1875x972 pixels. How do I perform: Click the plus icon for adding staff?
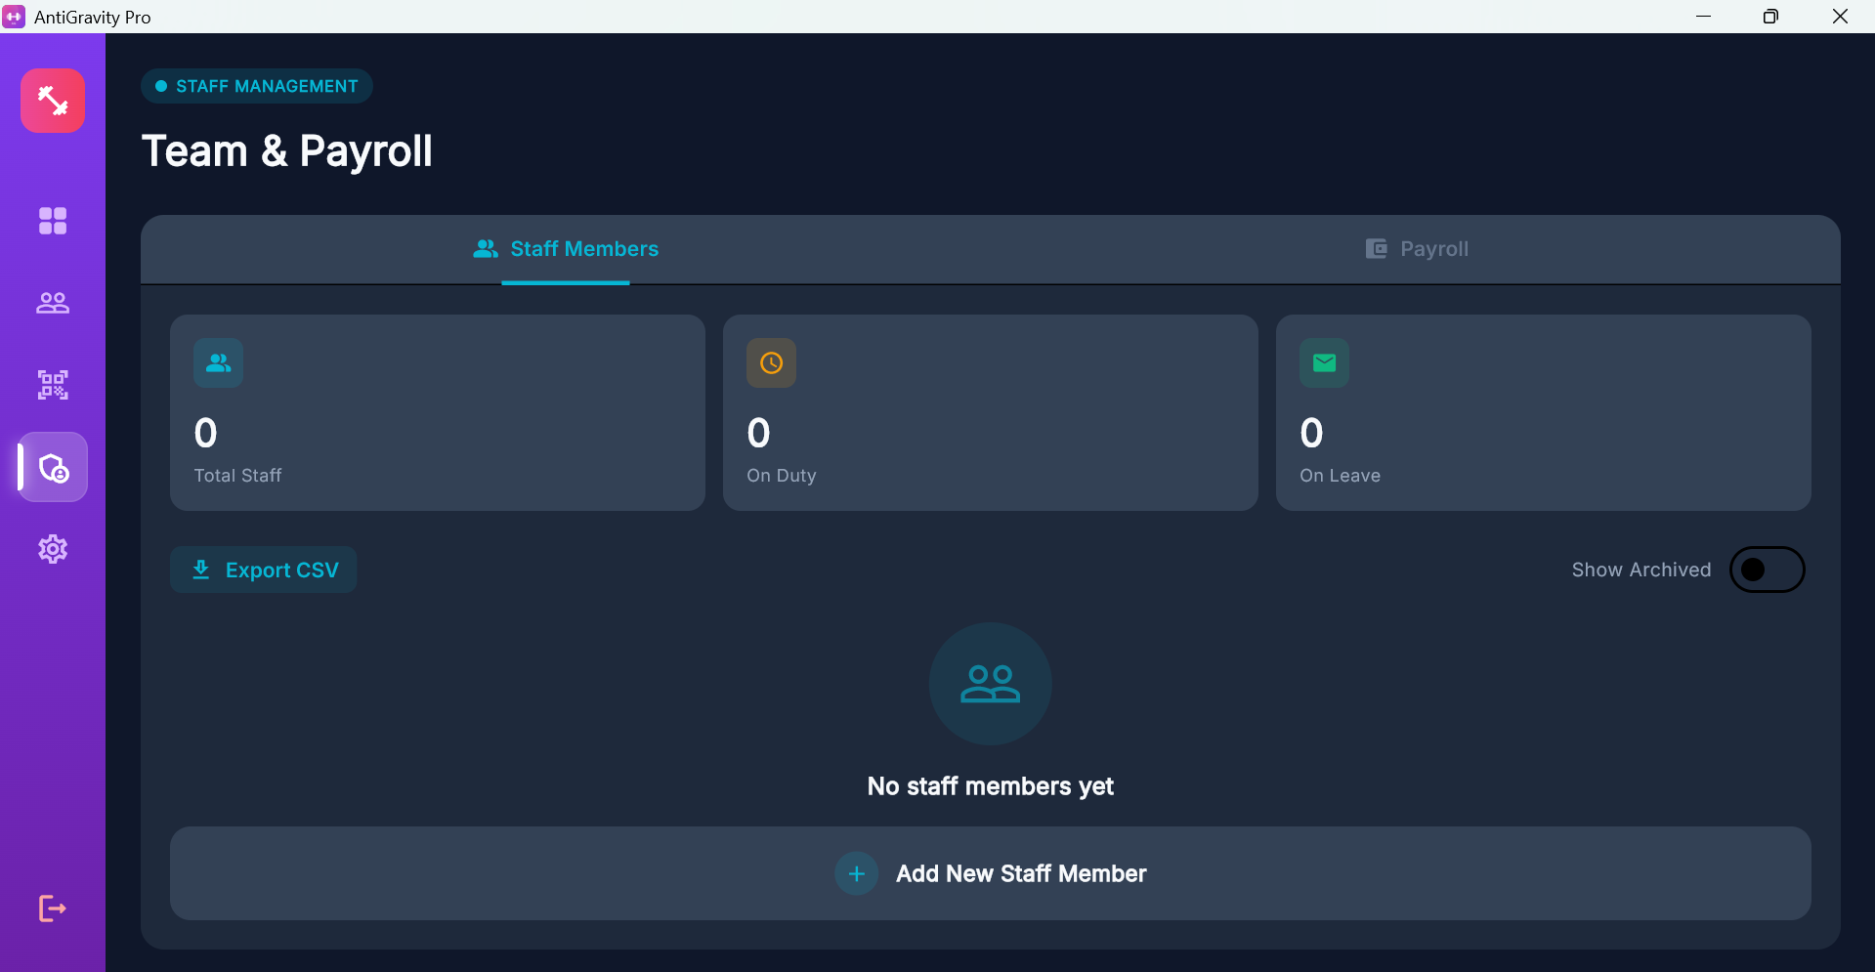tap(856, 873)
